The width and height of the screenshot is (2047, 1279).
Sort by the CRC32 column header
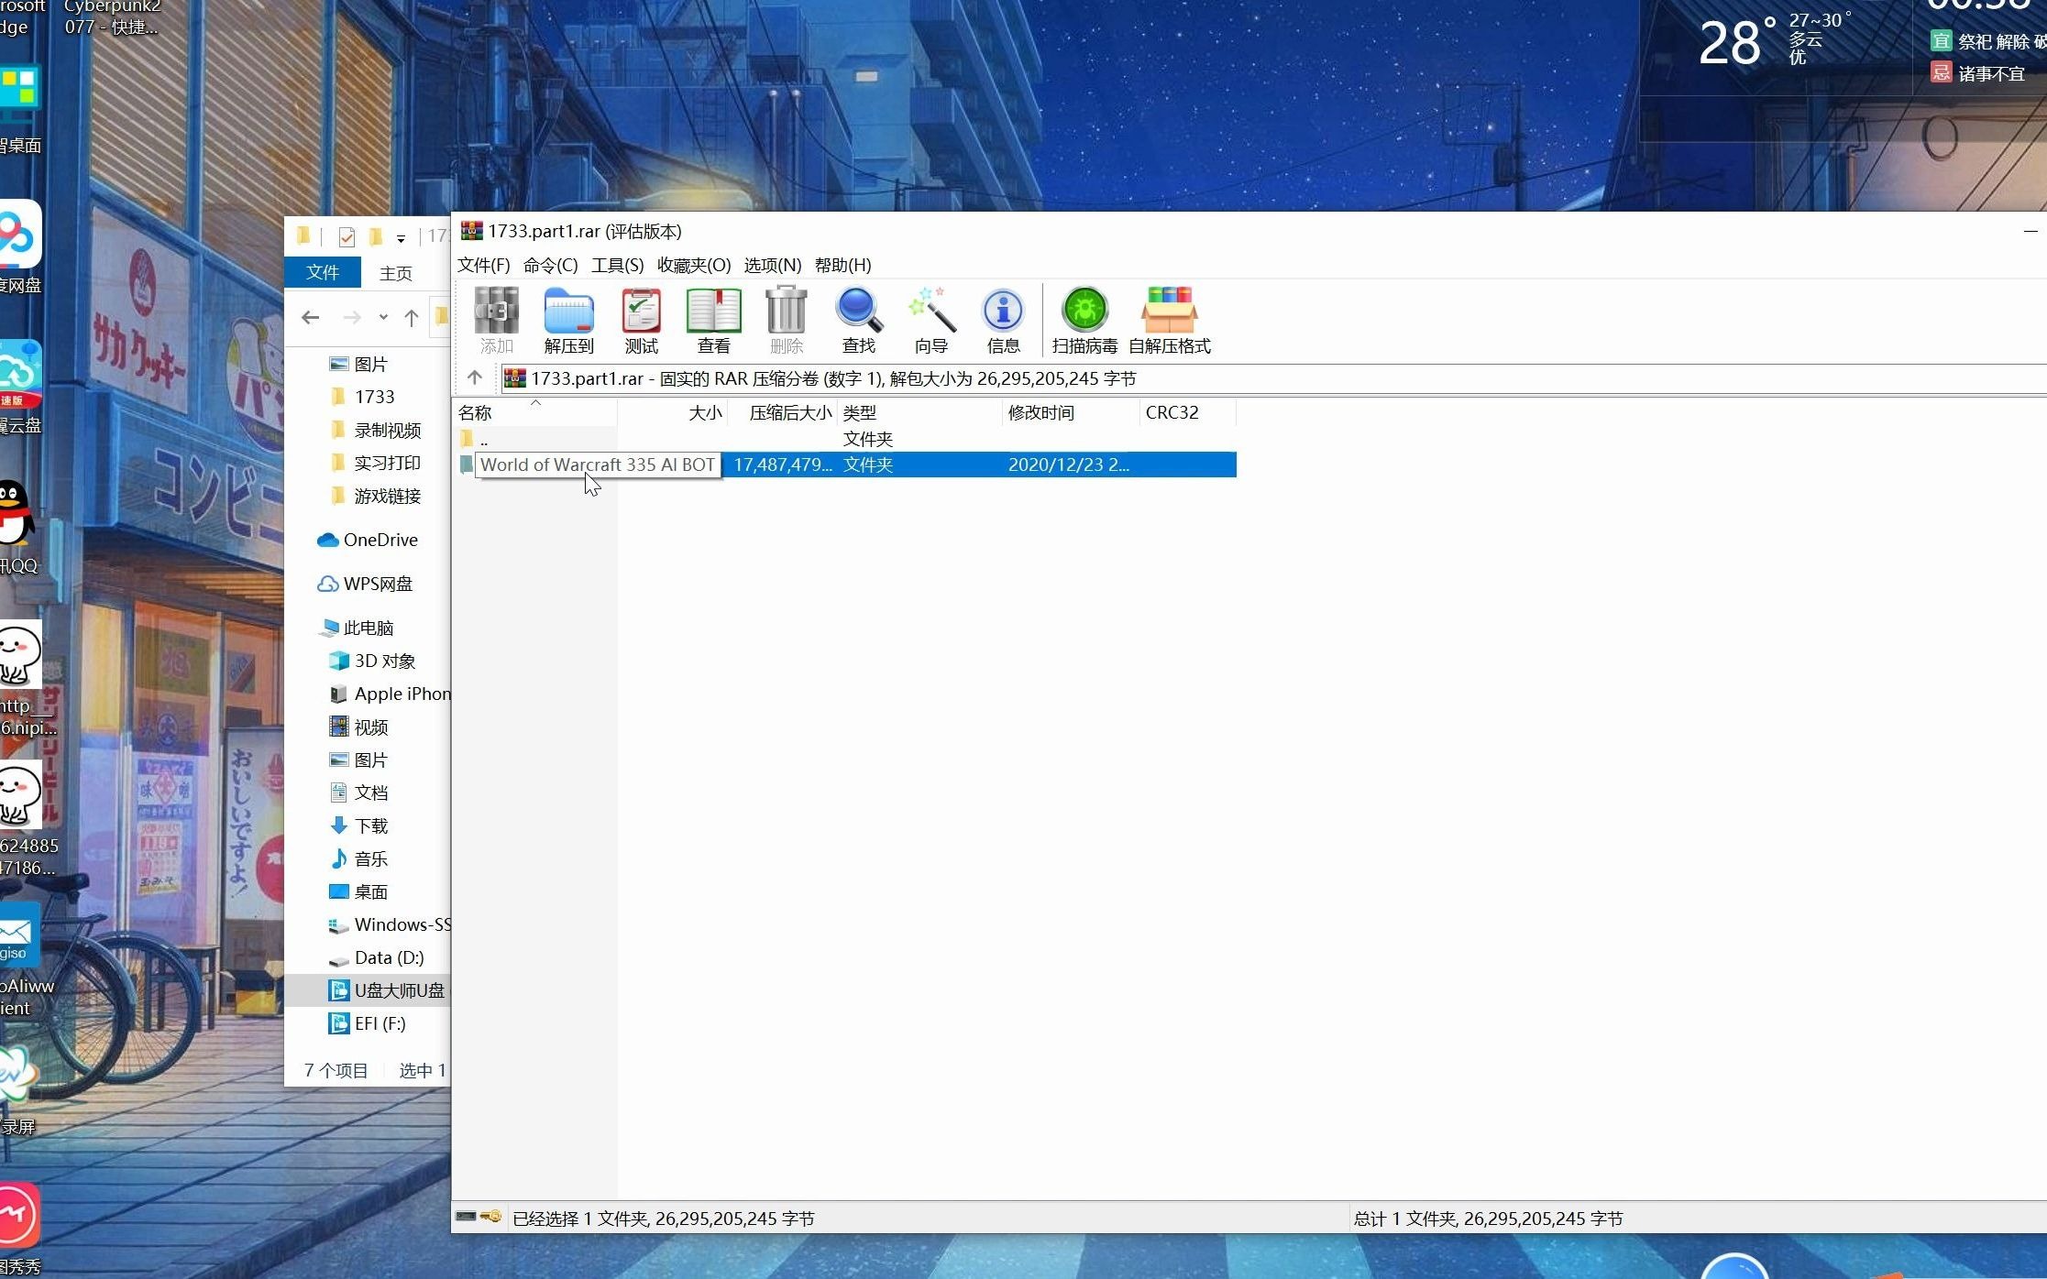[1187, 412]
